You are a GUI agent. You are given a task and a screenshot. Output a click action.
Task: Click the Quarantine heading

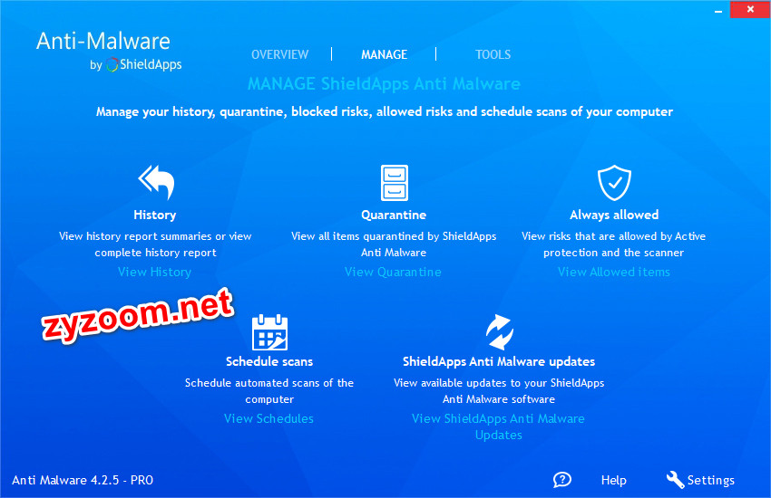click(x=394, y=215)
